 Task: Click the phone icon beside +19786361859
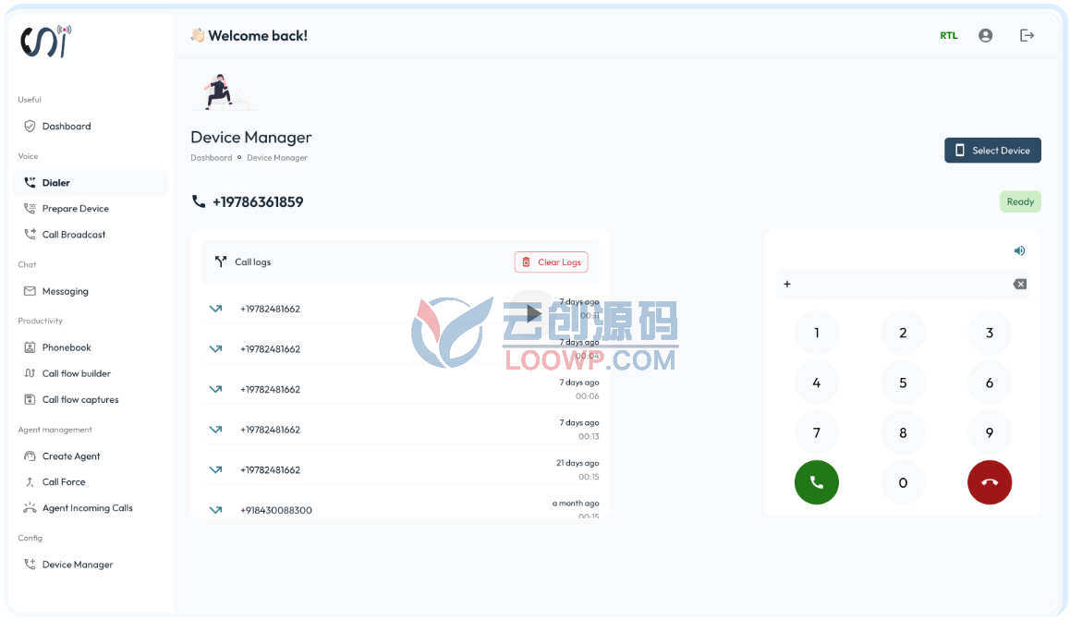click(199, 201)
